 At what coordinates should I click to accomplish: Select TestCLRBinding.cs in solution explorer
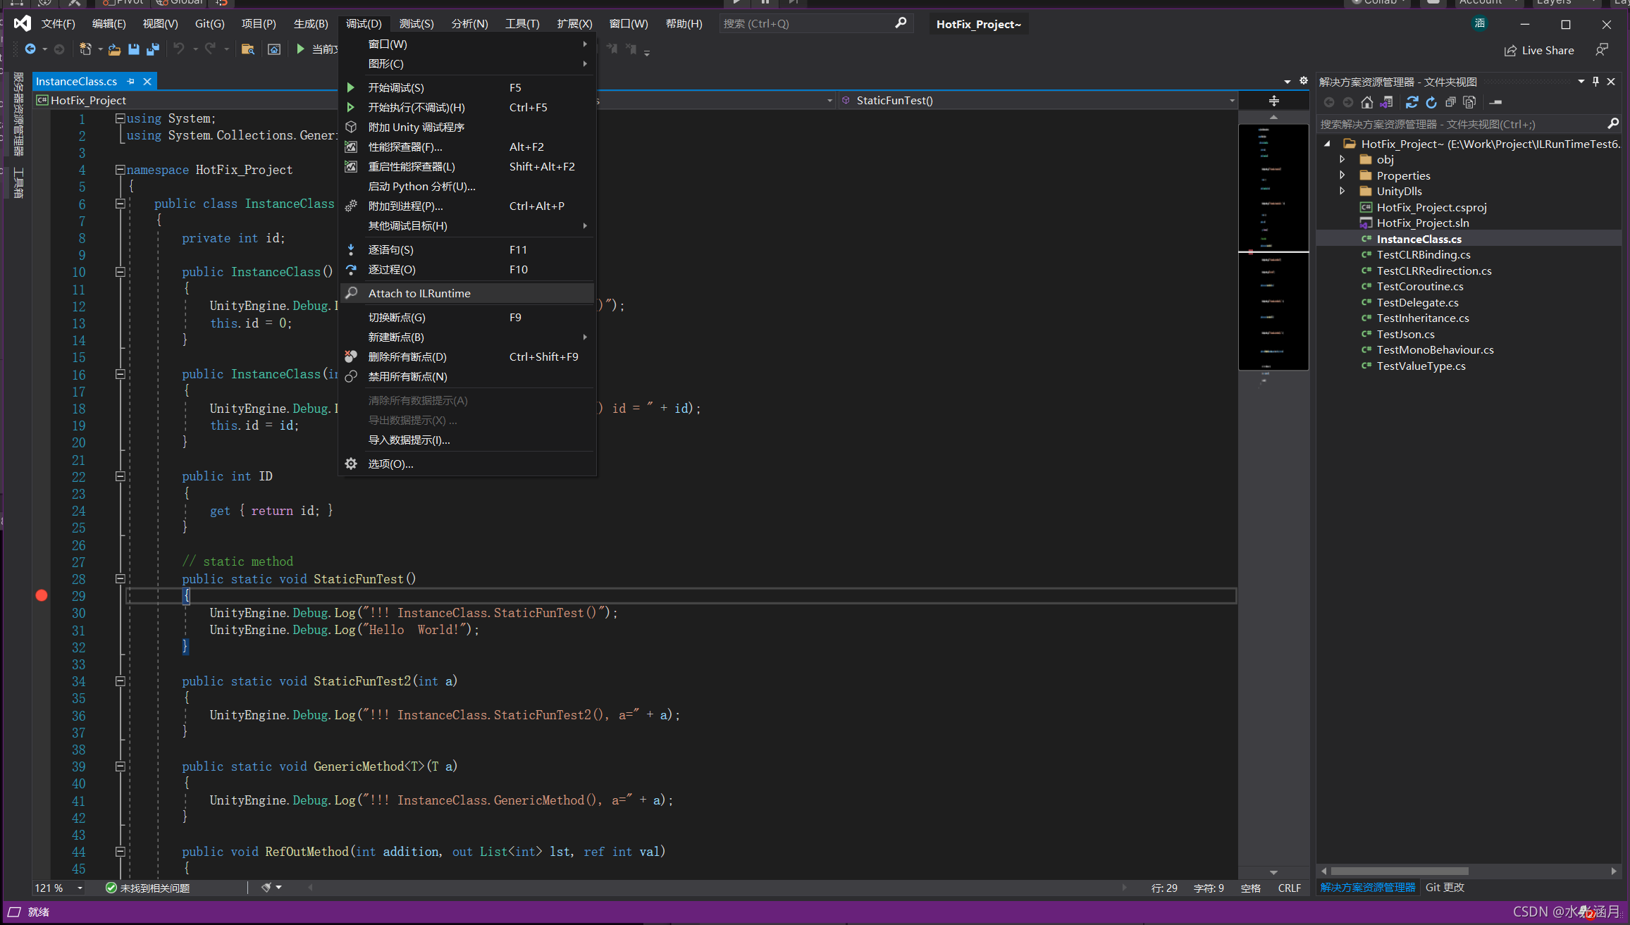tap(1424, 254)
